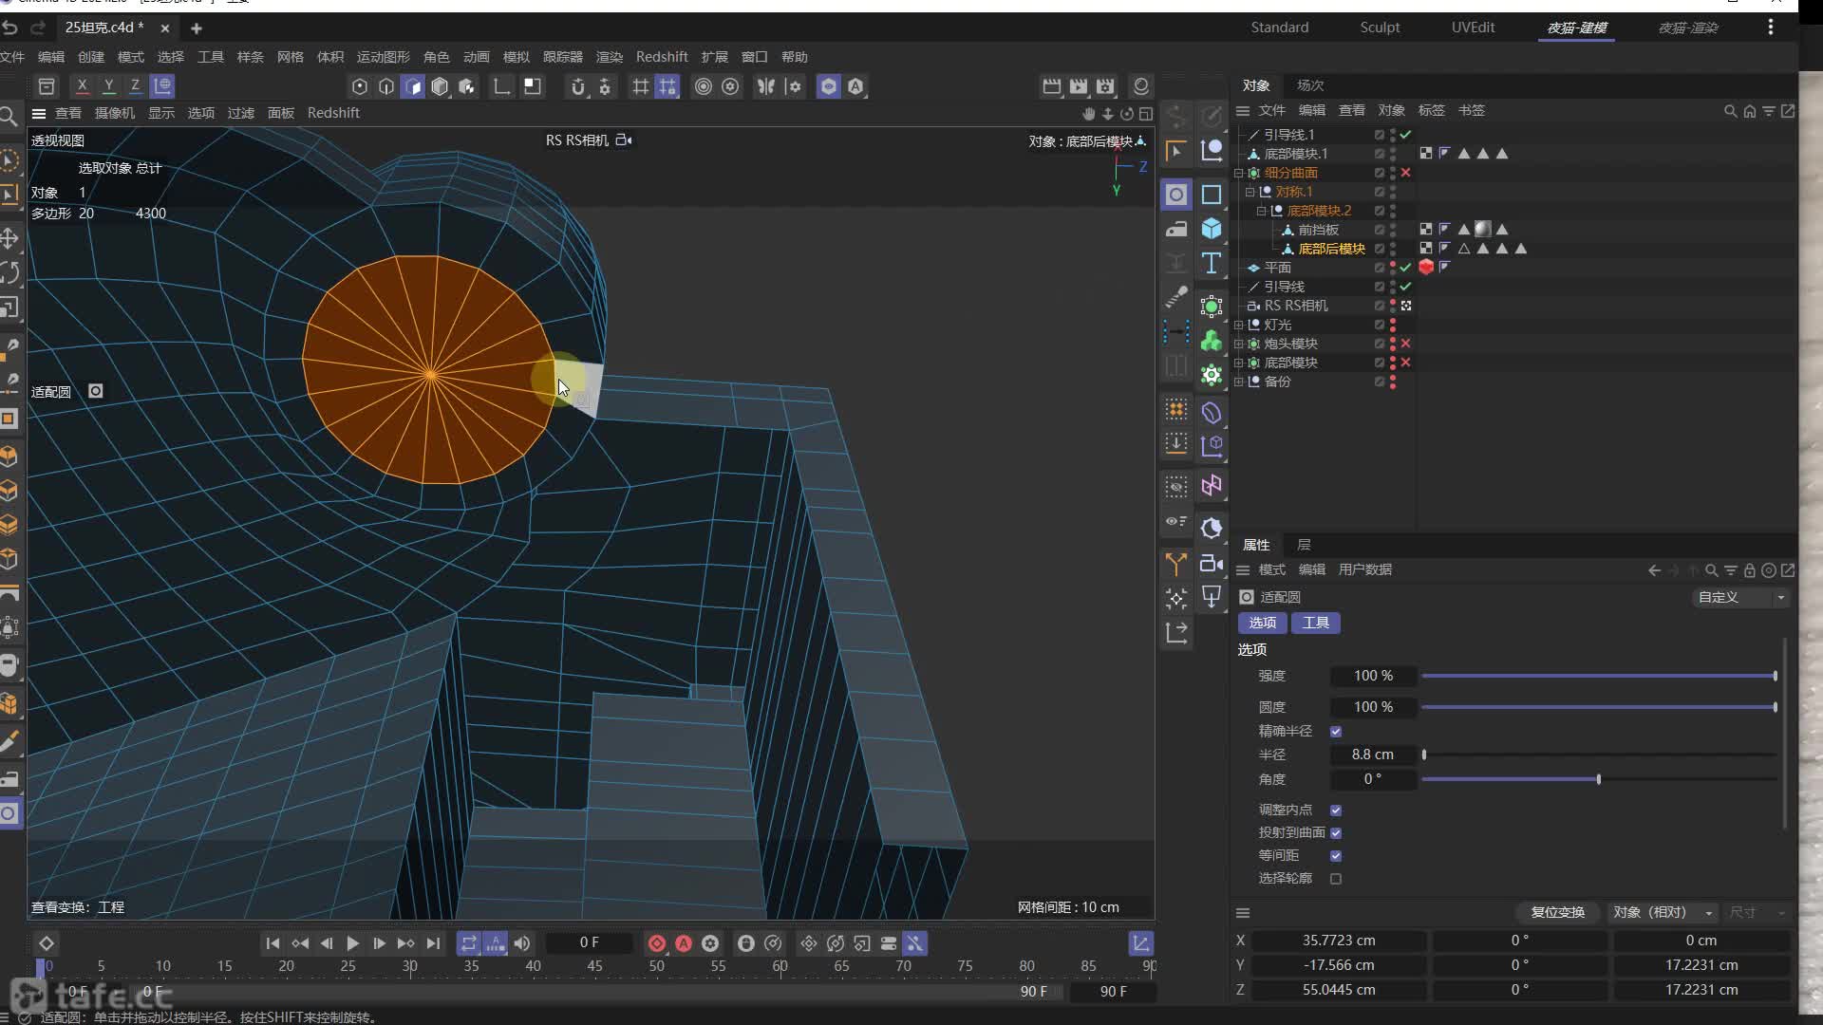1823x1025 pixels.
Task: Select the Scale tool in left toolbar
Action: pyautogui.click(x=9, y=307)
